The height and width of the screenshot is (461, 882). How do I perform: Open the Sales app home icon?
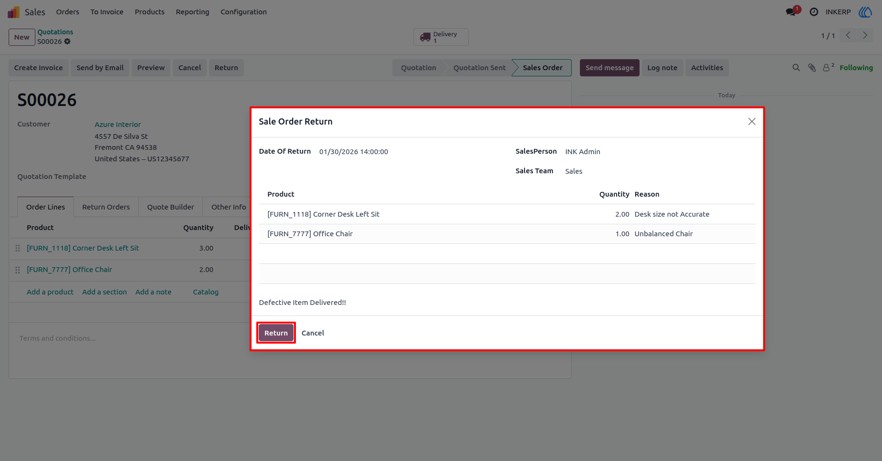click(x=13, y=12)
